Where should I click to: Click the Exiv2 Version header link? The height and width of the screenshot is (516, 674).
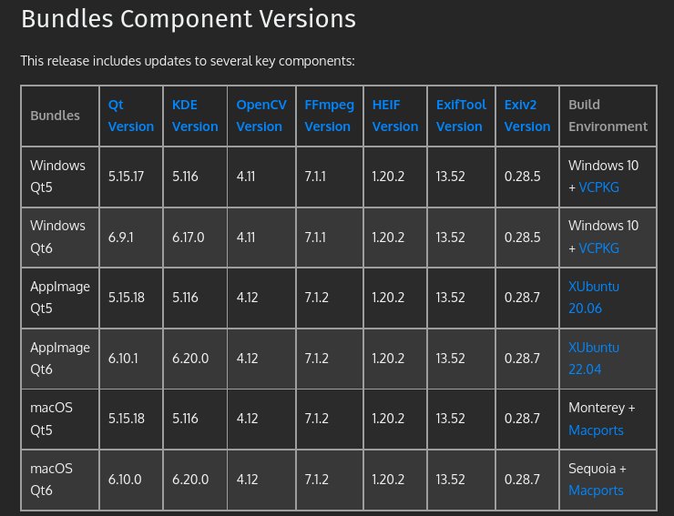click(x=526, y=116)
